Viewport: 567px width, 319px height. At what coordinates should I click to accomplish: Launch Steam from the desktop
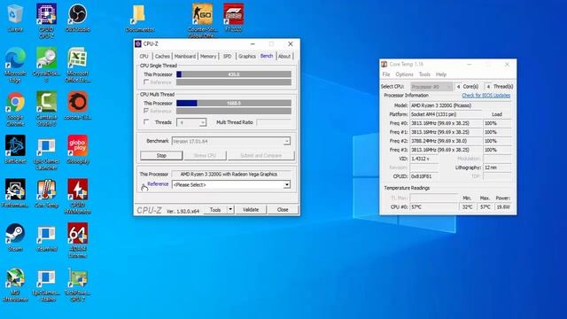pyautogui.click(x=15, y=237)
